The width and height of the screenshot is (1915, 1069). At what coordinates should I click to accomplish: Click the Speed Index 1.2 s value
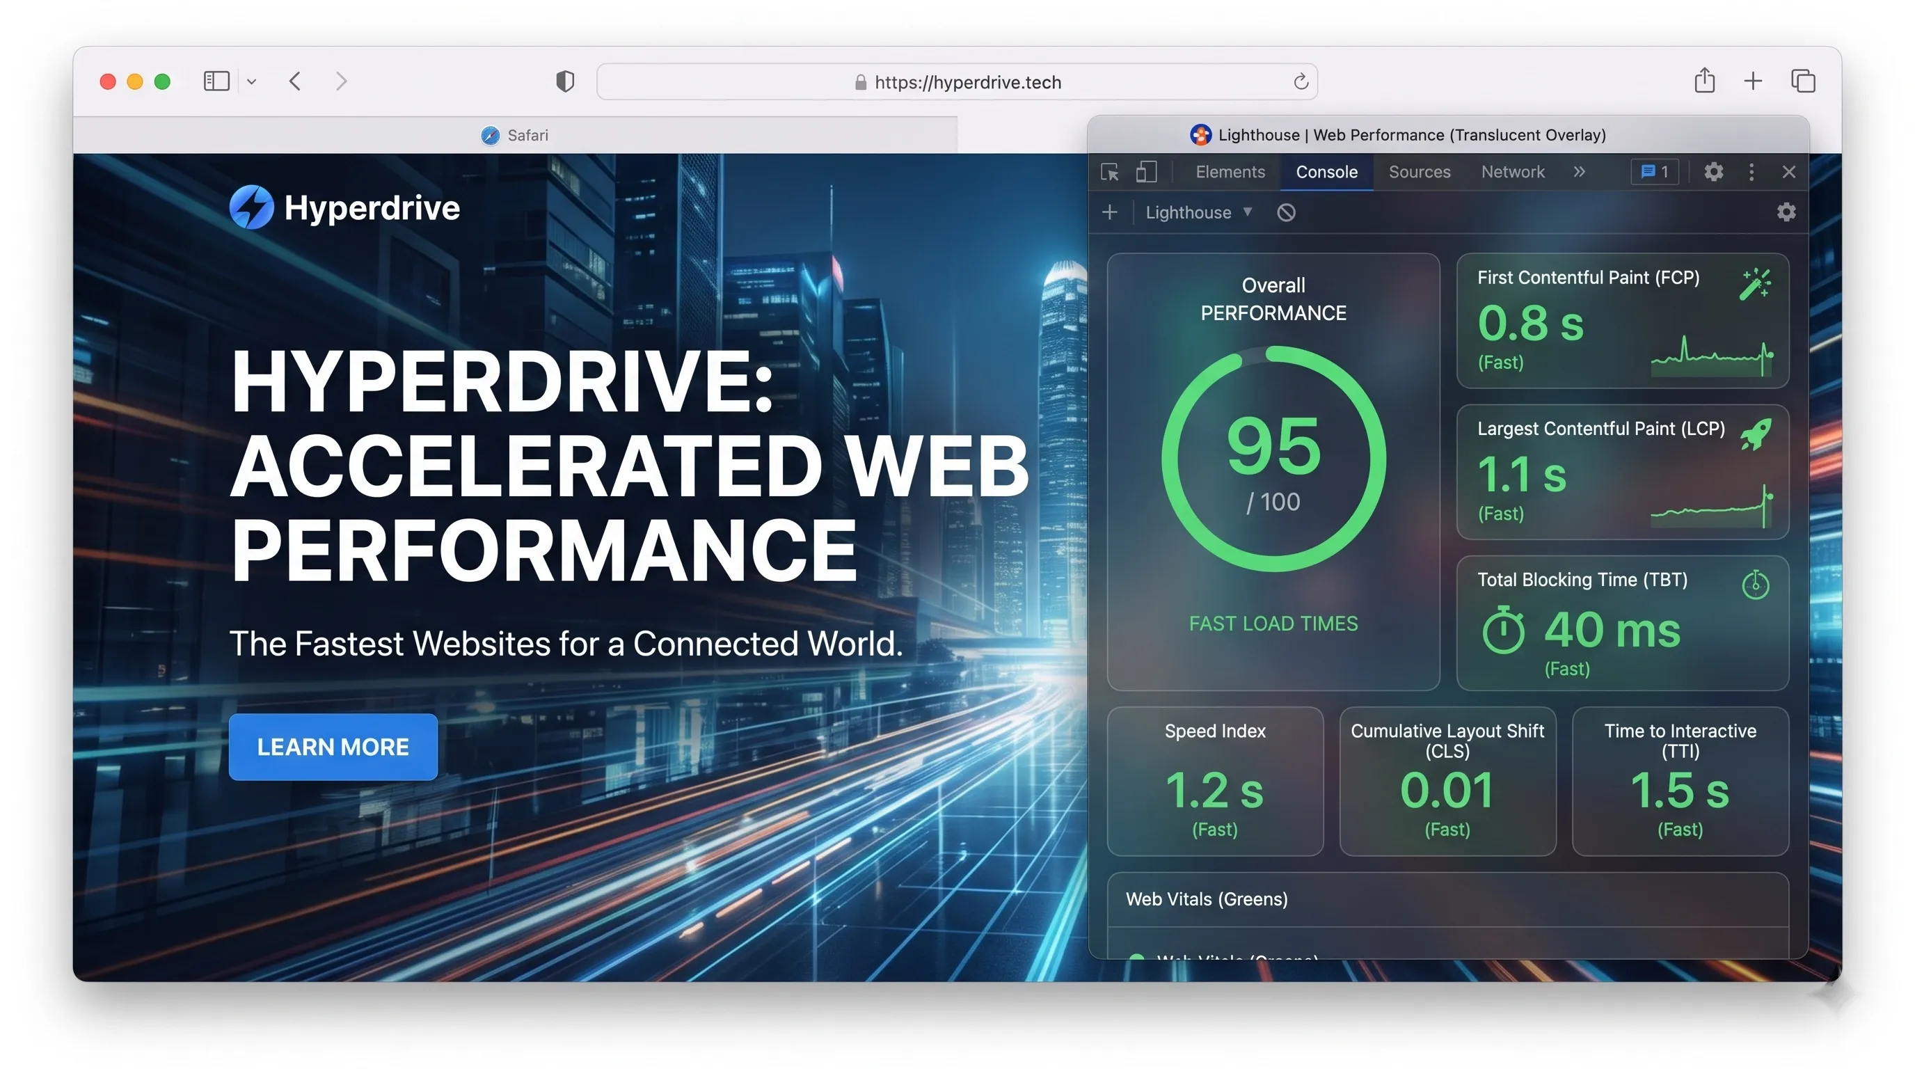point(1214,789)
